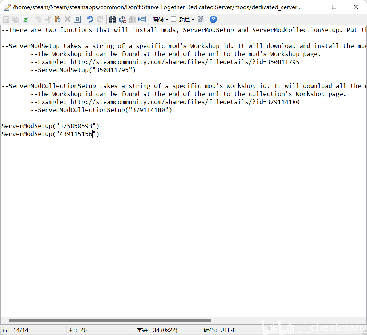Place cursor in ServerModSetup("375850593") line

coord(50,126)
